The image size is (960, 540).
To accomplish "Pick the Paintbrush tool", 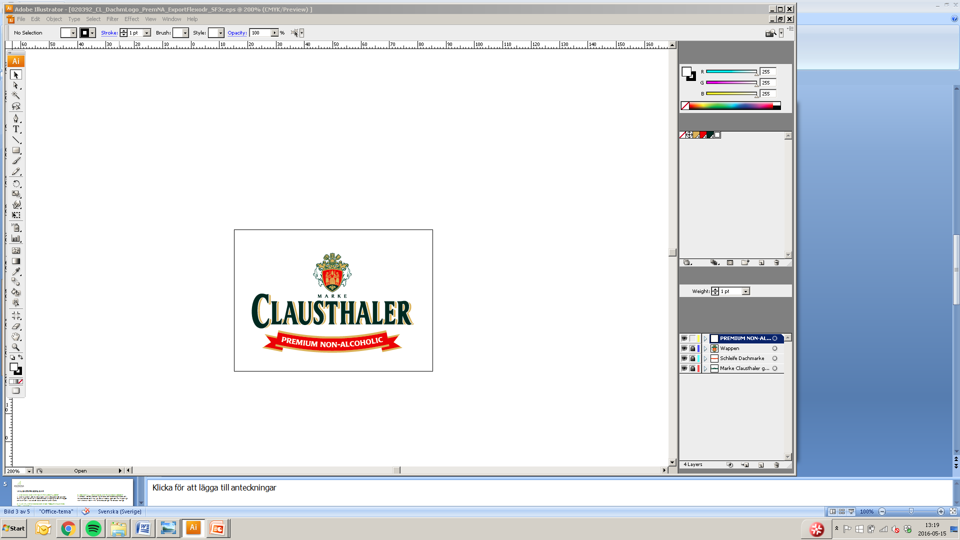I will (x=16, y=161).
